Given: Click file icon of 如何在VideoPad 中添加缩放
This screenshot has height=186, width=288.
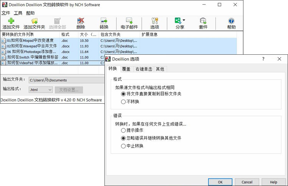Looking at the screenshot, I should [3, 63].
